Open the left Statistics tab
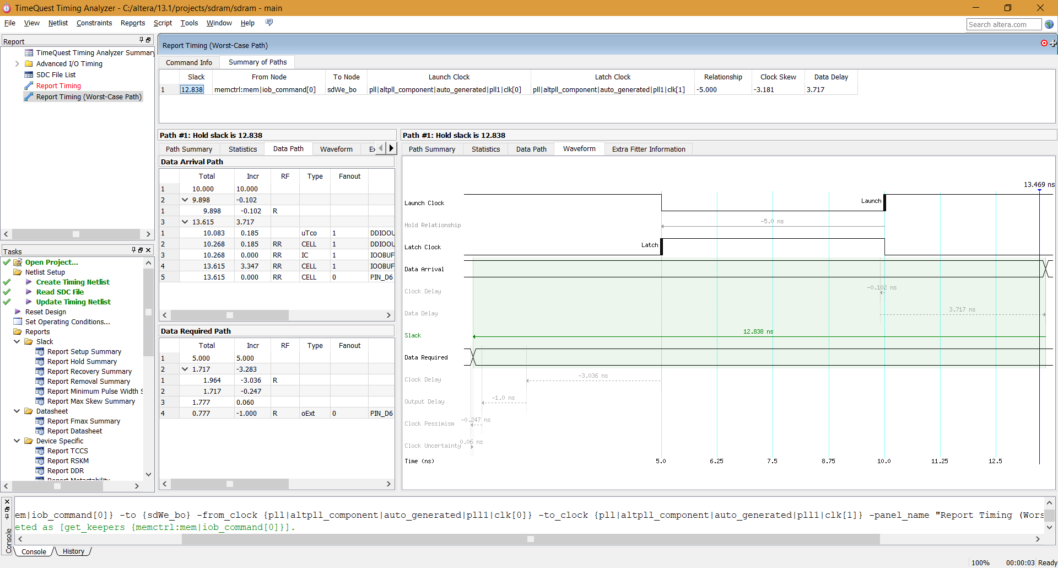 coord(243,149)
